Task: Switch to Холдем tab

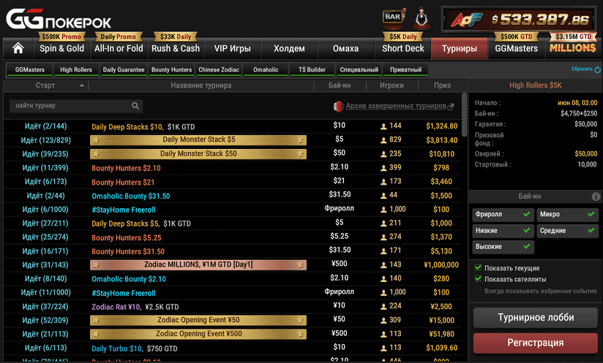Action: (289, 48)
